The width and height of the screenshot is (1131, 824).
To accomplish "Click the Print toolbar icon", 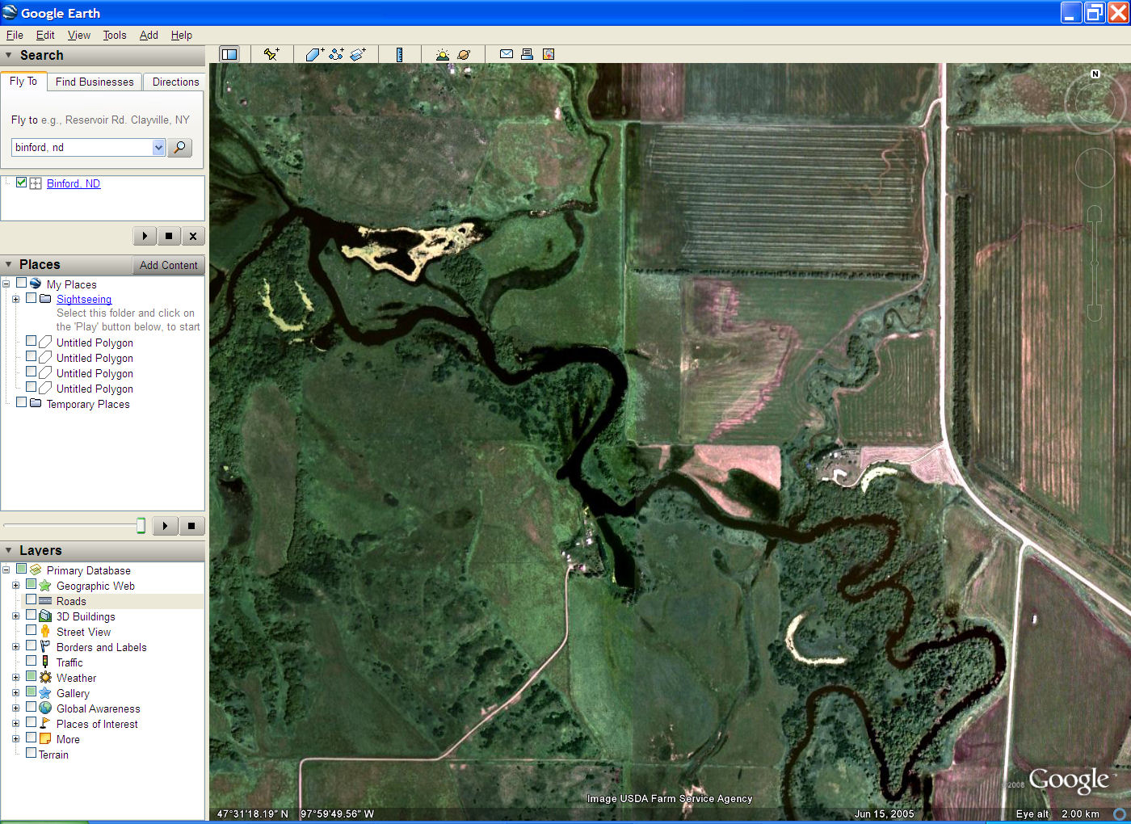I will pyautogui.click(x=527, y=54).
